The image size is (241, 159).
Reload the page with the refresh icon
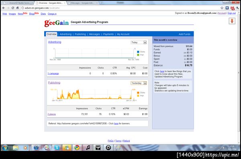[13, 8]
